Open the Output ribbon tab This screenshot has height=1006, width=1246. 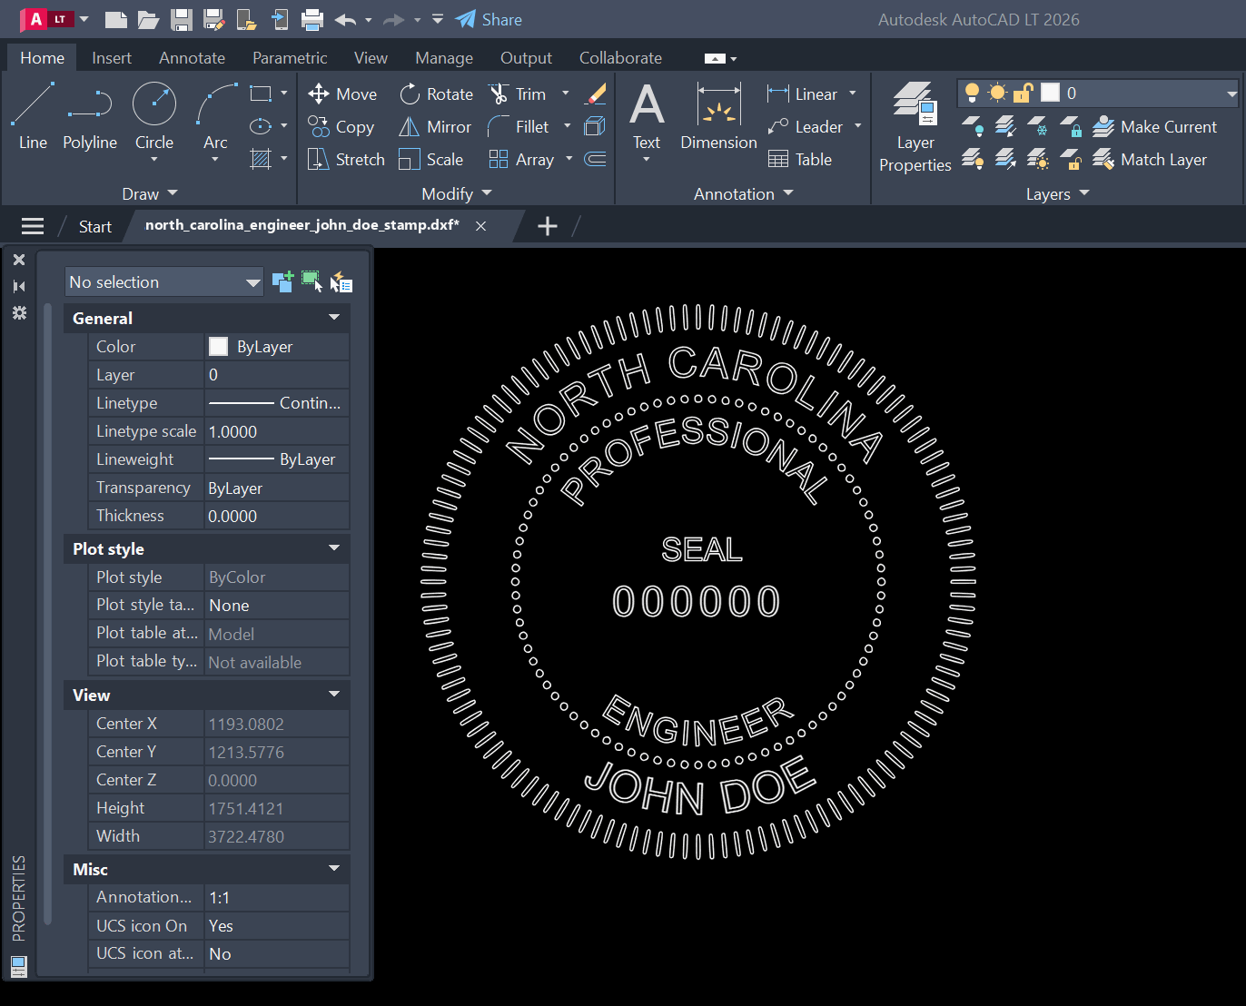526,58
